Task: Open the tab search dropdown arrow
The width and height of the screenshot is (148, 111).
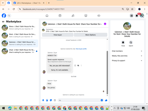Action: (3, 3)
